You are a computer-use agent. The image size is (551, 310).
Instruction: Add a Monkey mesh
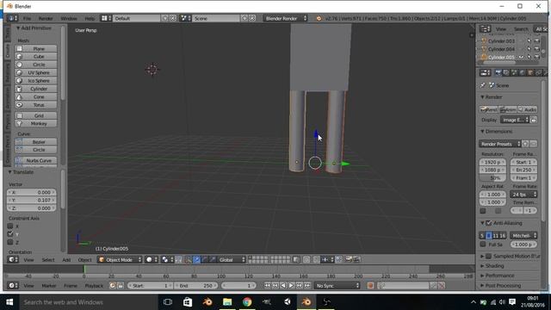click(36, 124)
